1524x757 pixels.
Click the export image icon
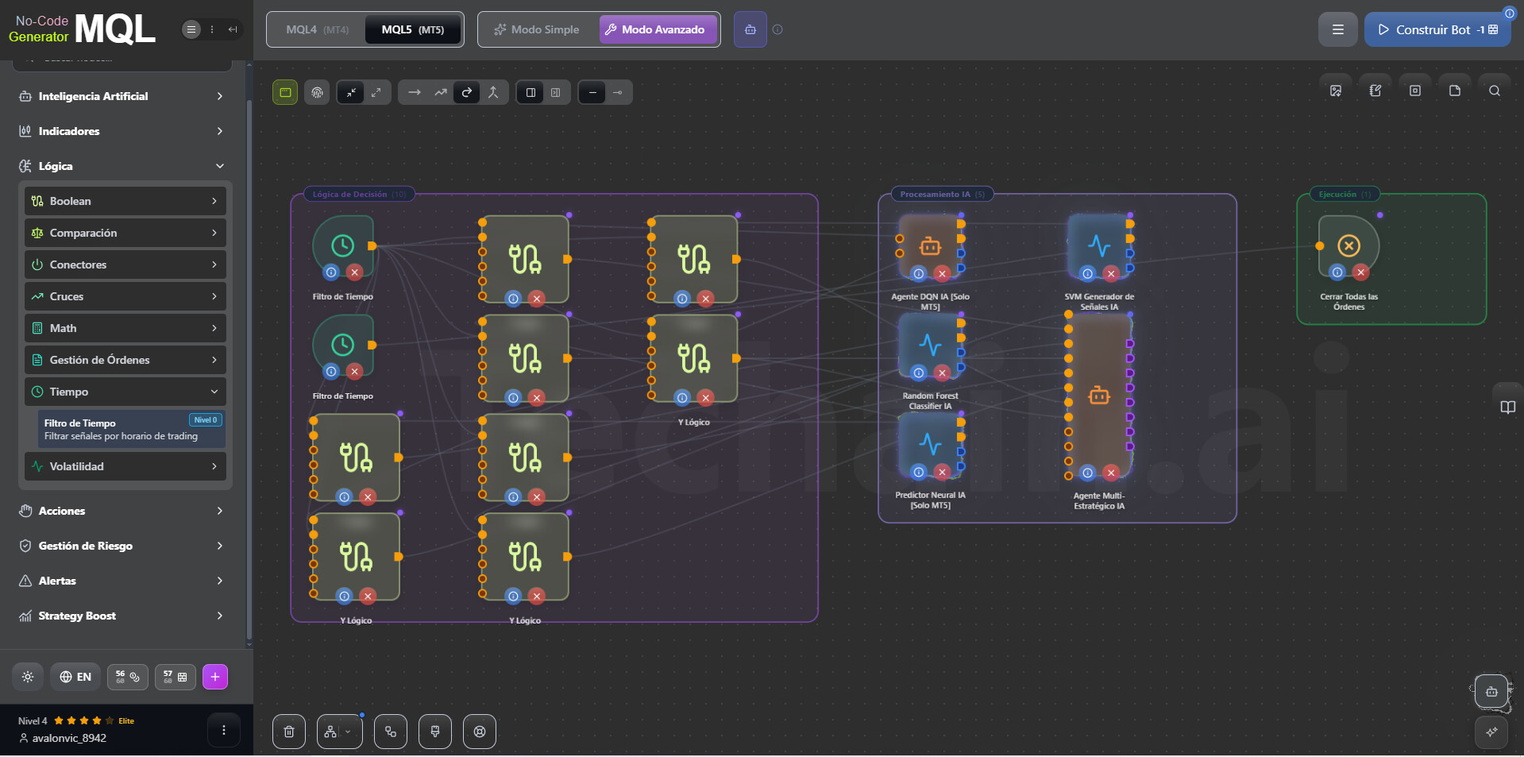click(x=1336, y=91)
